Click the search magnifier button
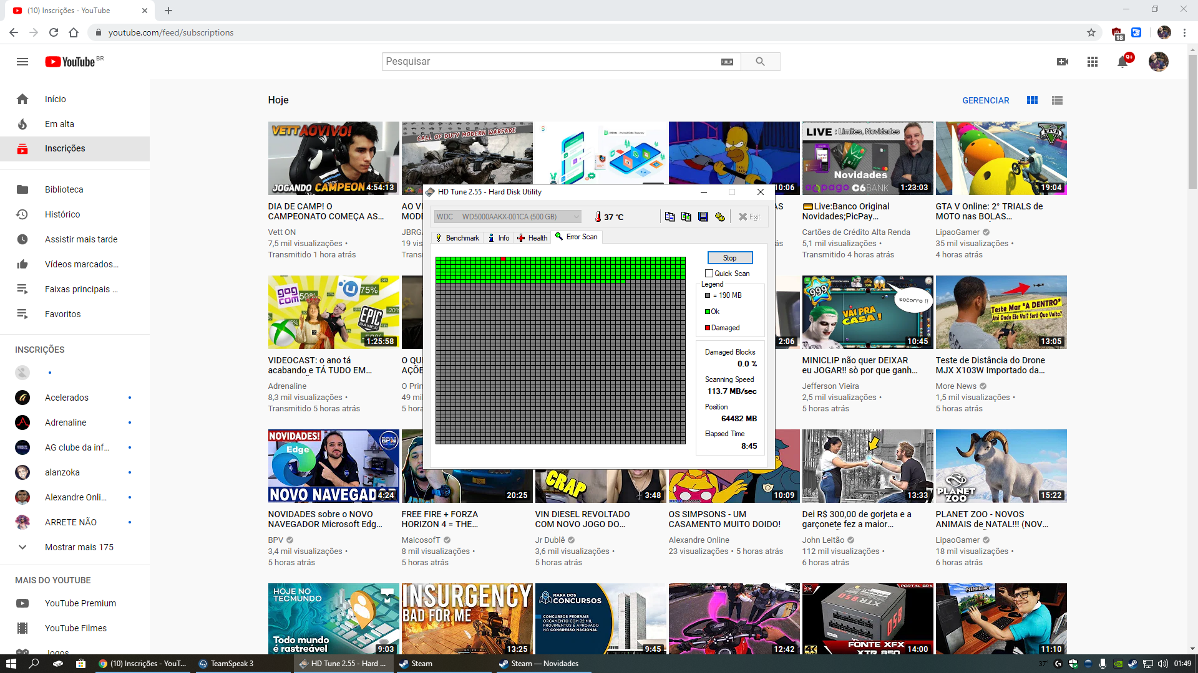 point(760,62)
